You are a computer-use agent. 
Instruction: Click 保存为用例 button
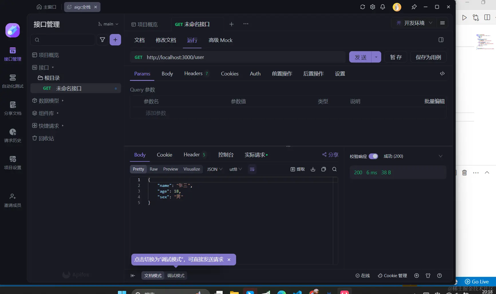pyautogui.click(x=428, y=57)
